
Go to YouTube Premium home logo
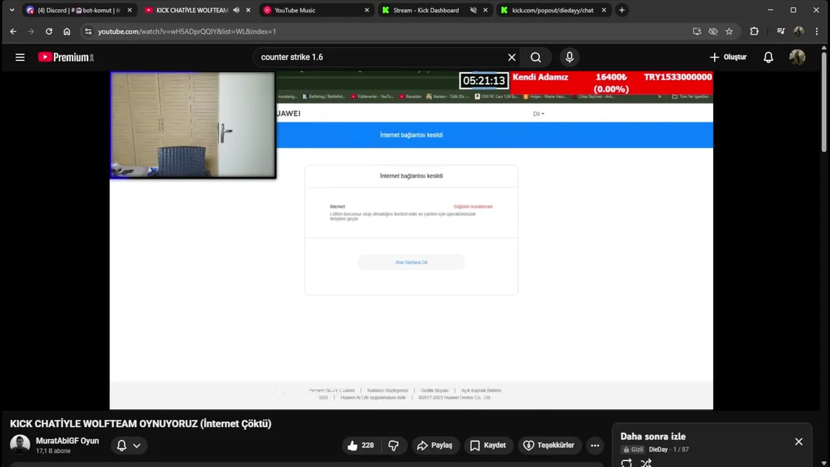click(x=66, y=57)
